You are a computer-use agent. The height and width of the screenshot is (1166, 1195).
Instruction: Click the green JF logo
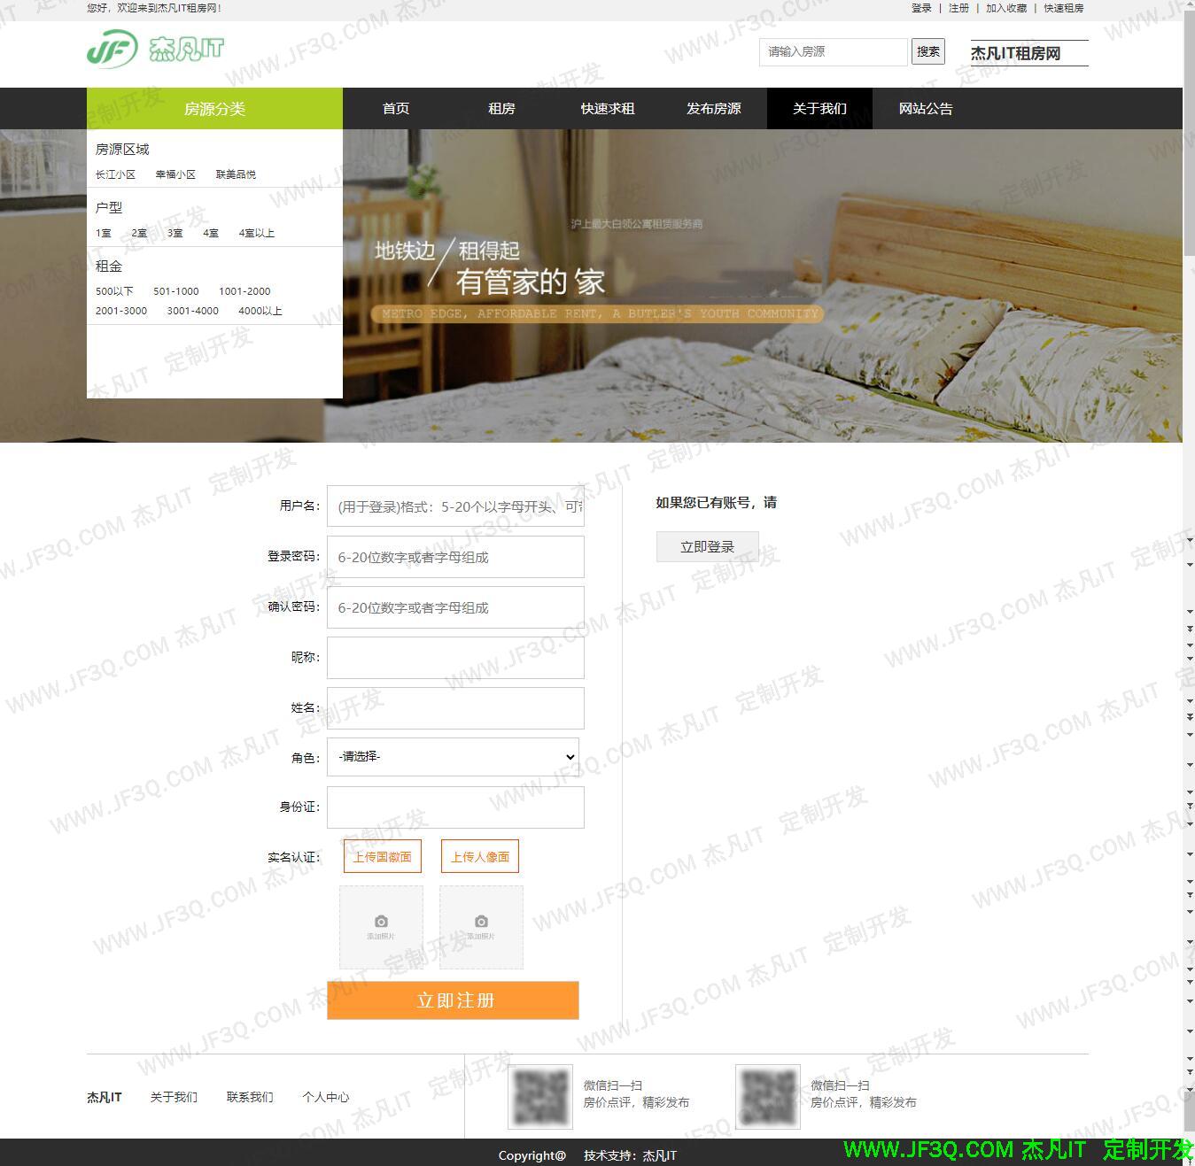tap(113, 49)
